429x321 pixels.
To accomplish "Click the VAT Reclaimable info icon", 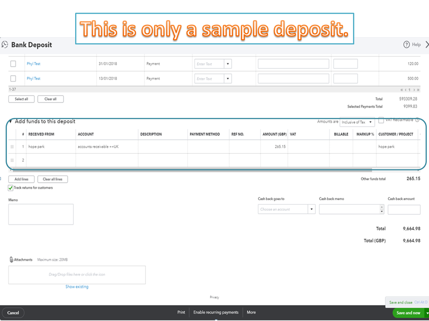I will click(x=417, y=120).
